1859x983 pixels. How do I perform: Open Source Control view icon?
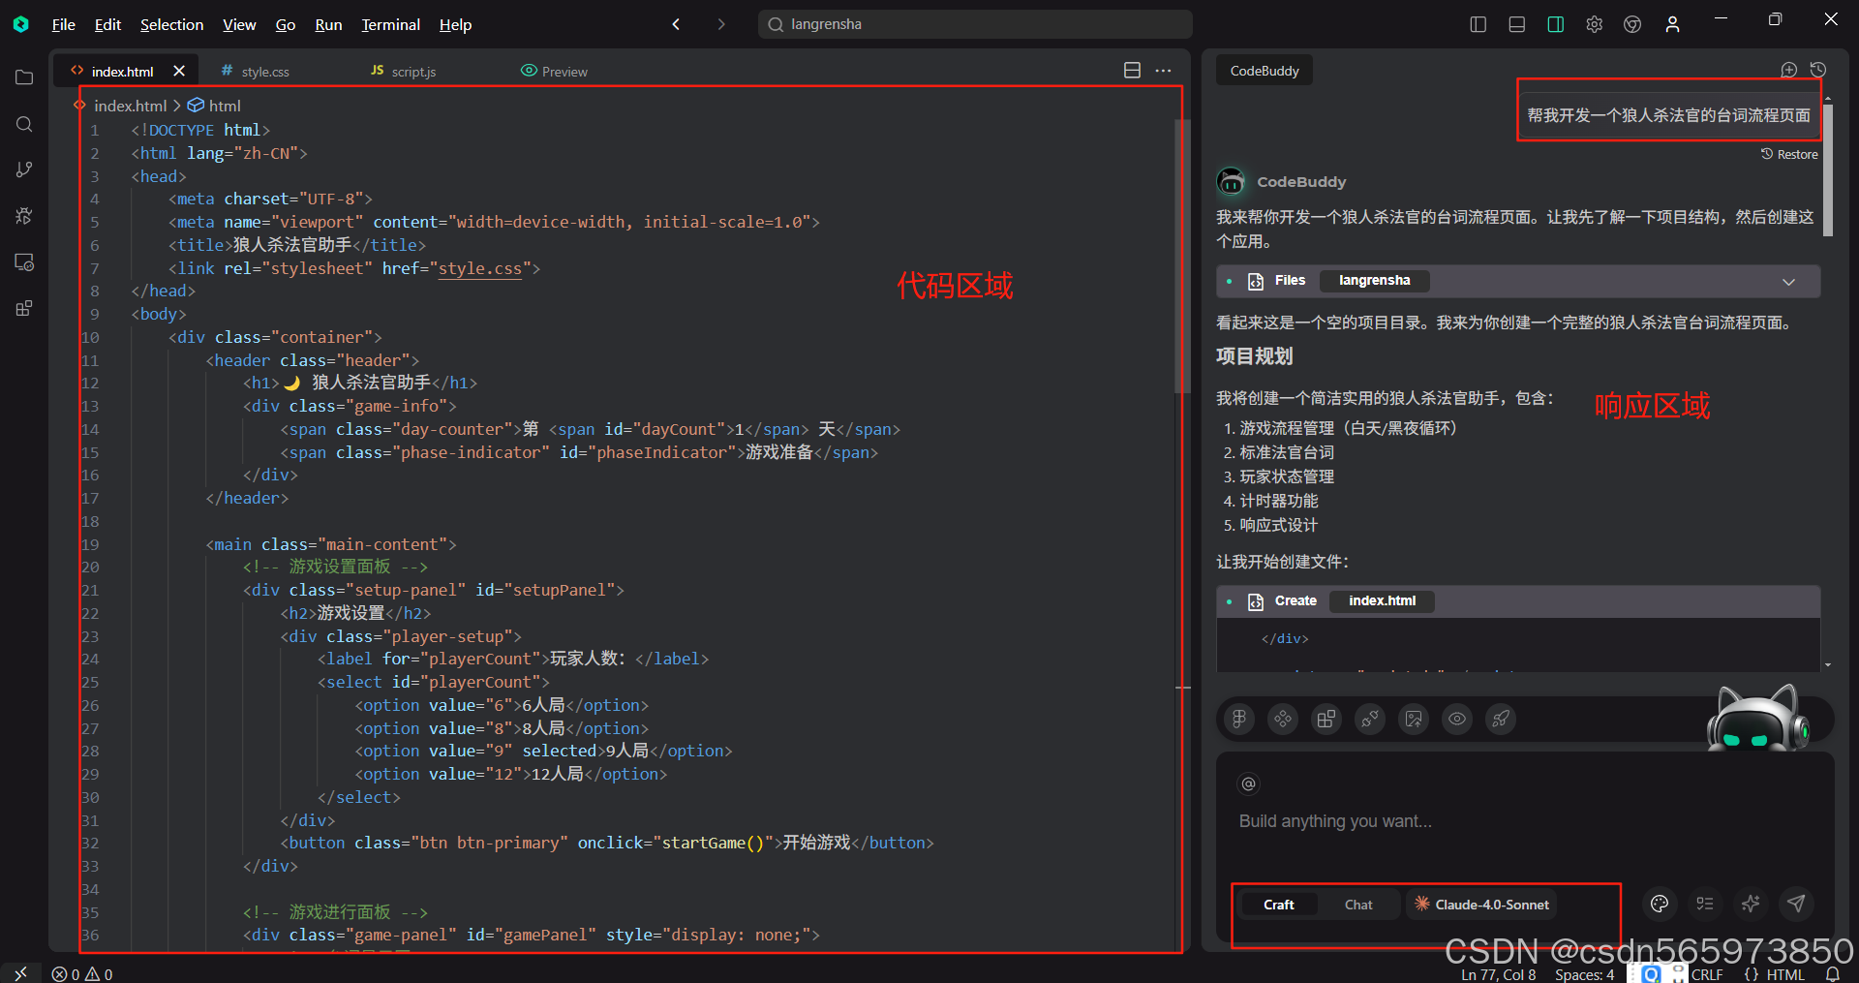[x=24, y=169]
